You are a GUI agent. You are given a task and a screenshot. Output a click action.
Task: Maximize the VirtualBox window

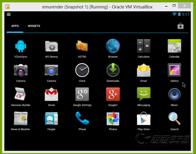(x=174, y=6)
